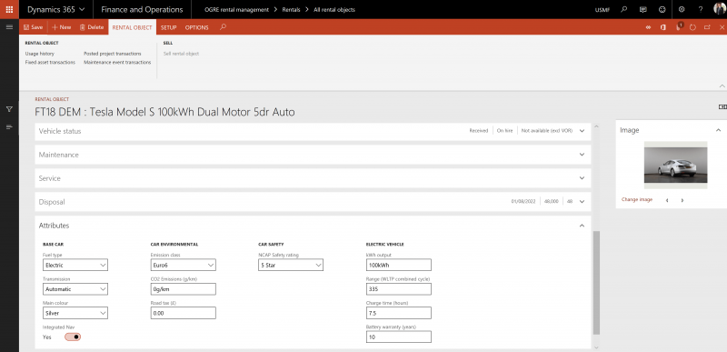The image size is (727, 352).
Task: Click the kWh output input field
Action: click(399, 266)
